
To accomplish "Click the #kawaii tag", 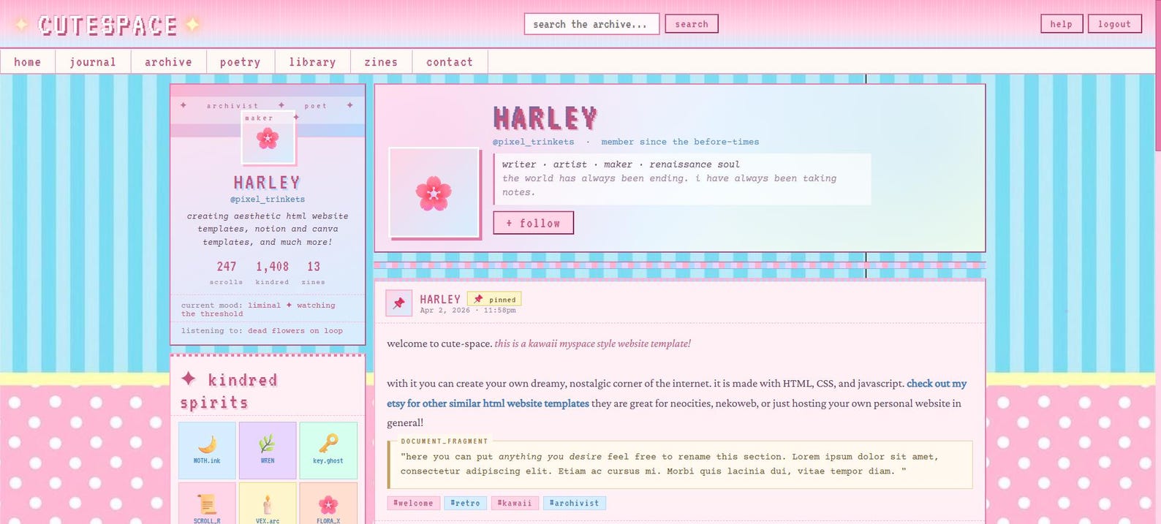I will [x=515, y=503].
